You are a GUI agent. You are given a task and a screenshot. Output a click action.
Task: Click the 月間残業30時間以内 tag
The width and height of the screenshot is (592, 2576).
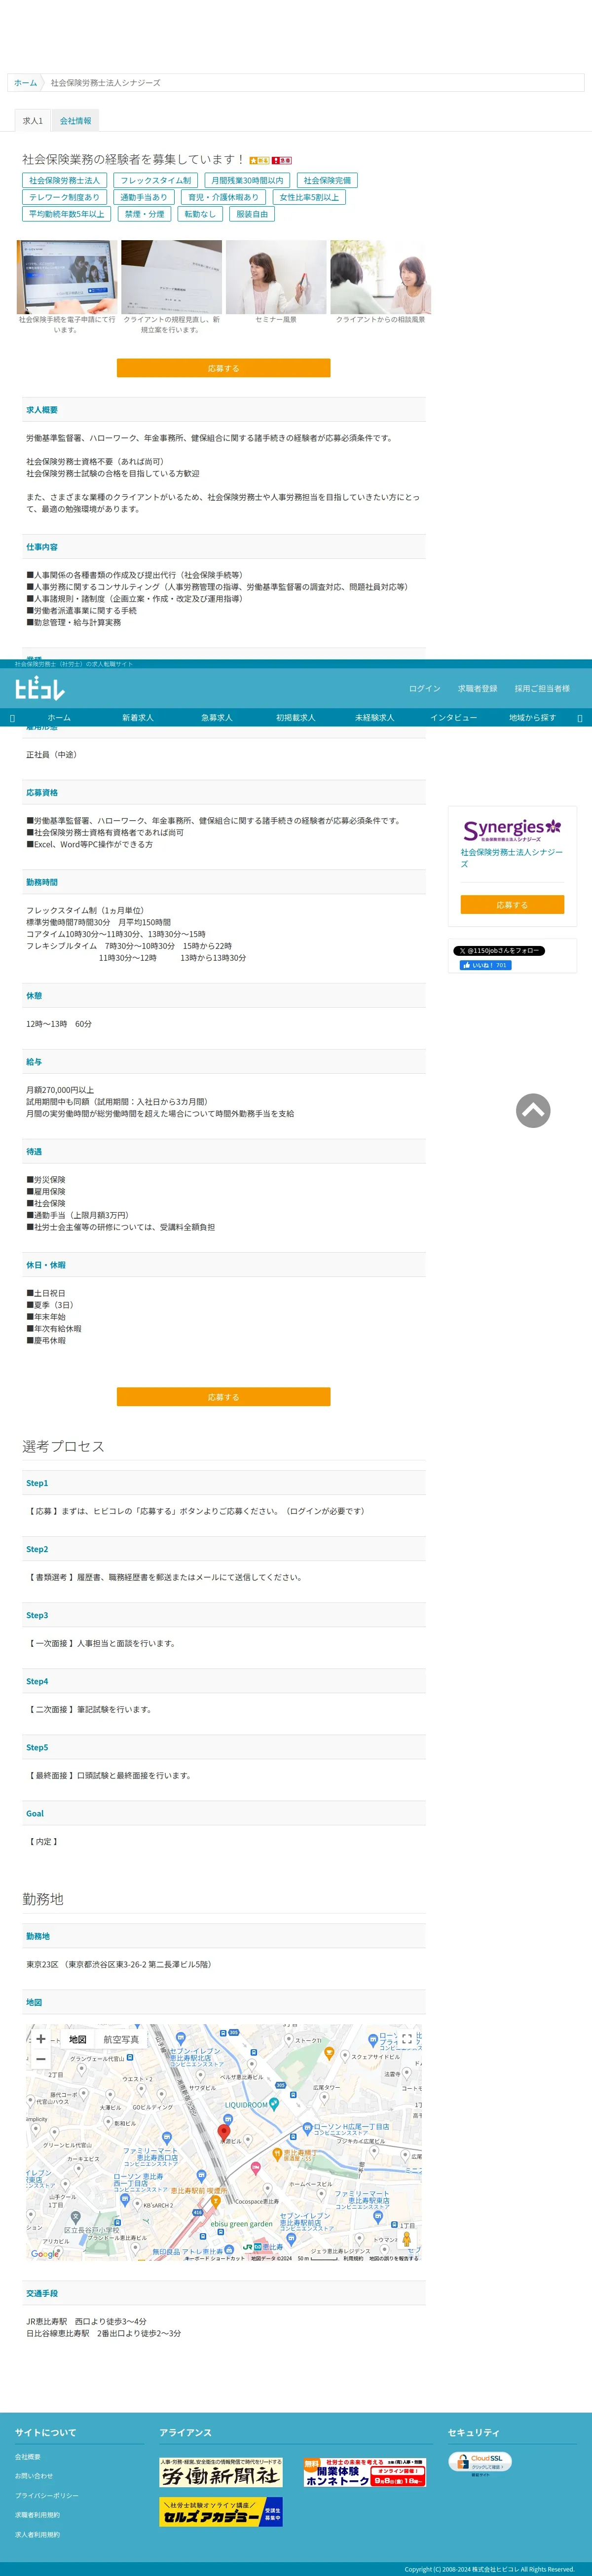(247, 181)
